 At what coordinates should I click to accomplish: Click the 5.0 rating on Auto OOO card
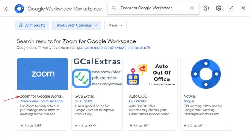(134, 126)
